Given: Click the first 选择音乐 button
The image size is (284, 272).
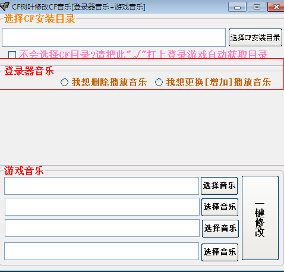Looking at the screenshot, I should coord(219,186).
